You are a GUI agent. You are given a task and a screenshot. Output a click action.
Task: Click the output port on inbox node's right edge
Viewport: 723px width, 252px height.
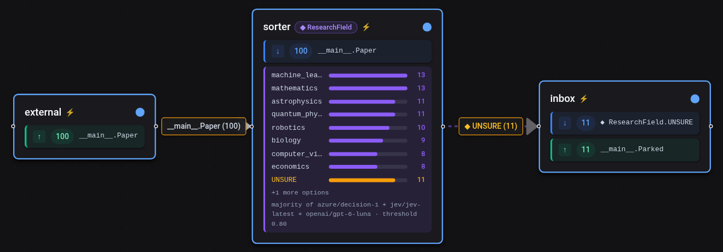[711, 126]
